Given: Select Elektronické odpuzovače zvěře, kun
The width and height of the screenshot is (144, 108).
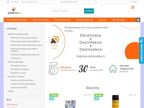Looking at the screenshot, I should coord(25,55).
